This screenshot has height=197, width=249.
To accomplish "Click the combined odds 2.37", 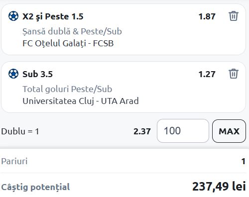I will click(x=142, y=131).
